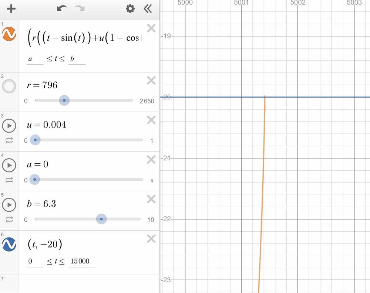Click the Add Item plus button
Image resolution: width=370 pixels, height=293 pixels.
[11, 9]
